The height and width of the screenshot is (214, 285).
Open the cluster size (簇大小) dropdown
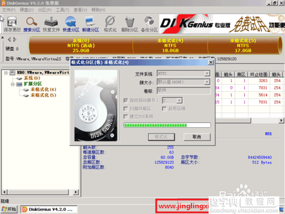pos(207,82)
